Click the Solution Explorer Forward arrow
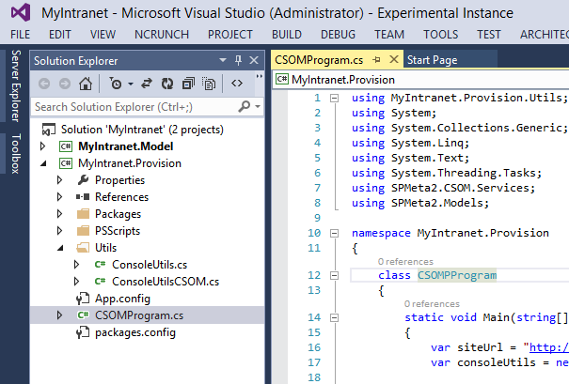This screenshot has height=384, width=569. coord(65,84)
